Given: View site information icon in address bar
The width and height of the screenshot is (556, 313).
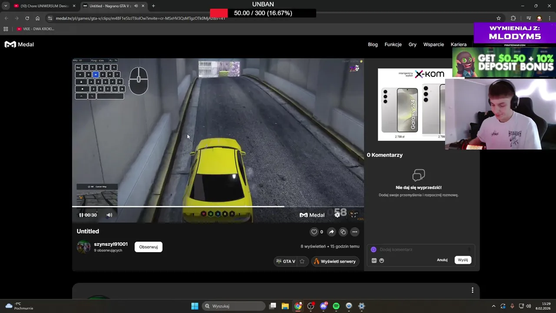Looking at the screenshot, I should [x=50, y=18].
